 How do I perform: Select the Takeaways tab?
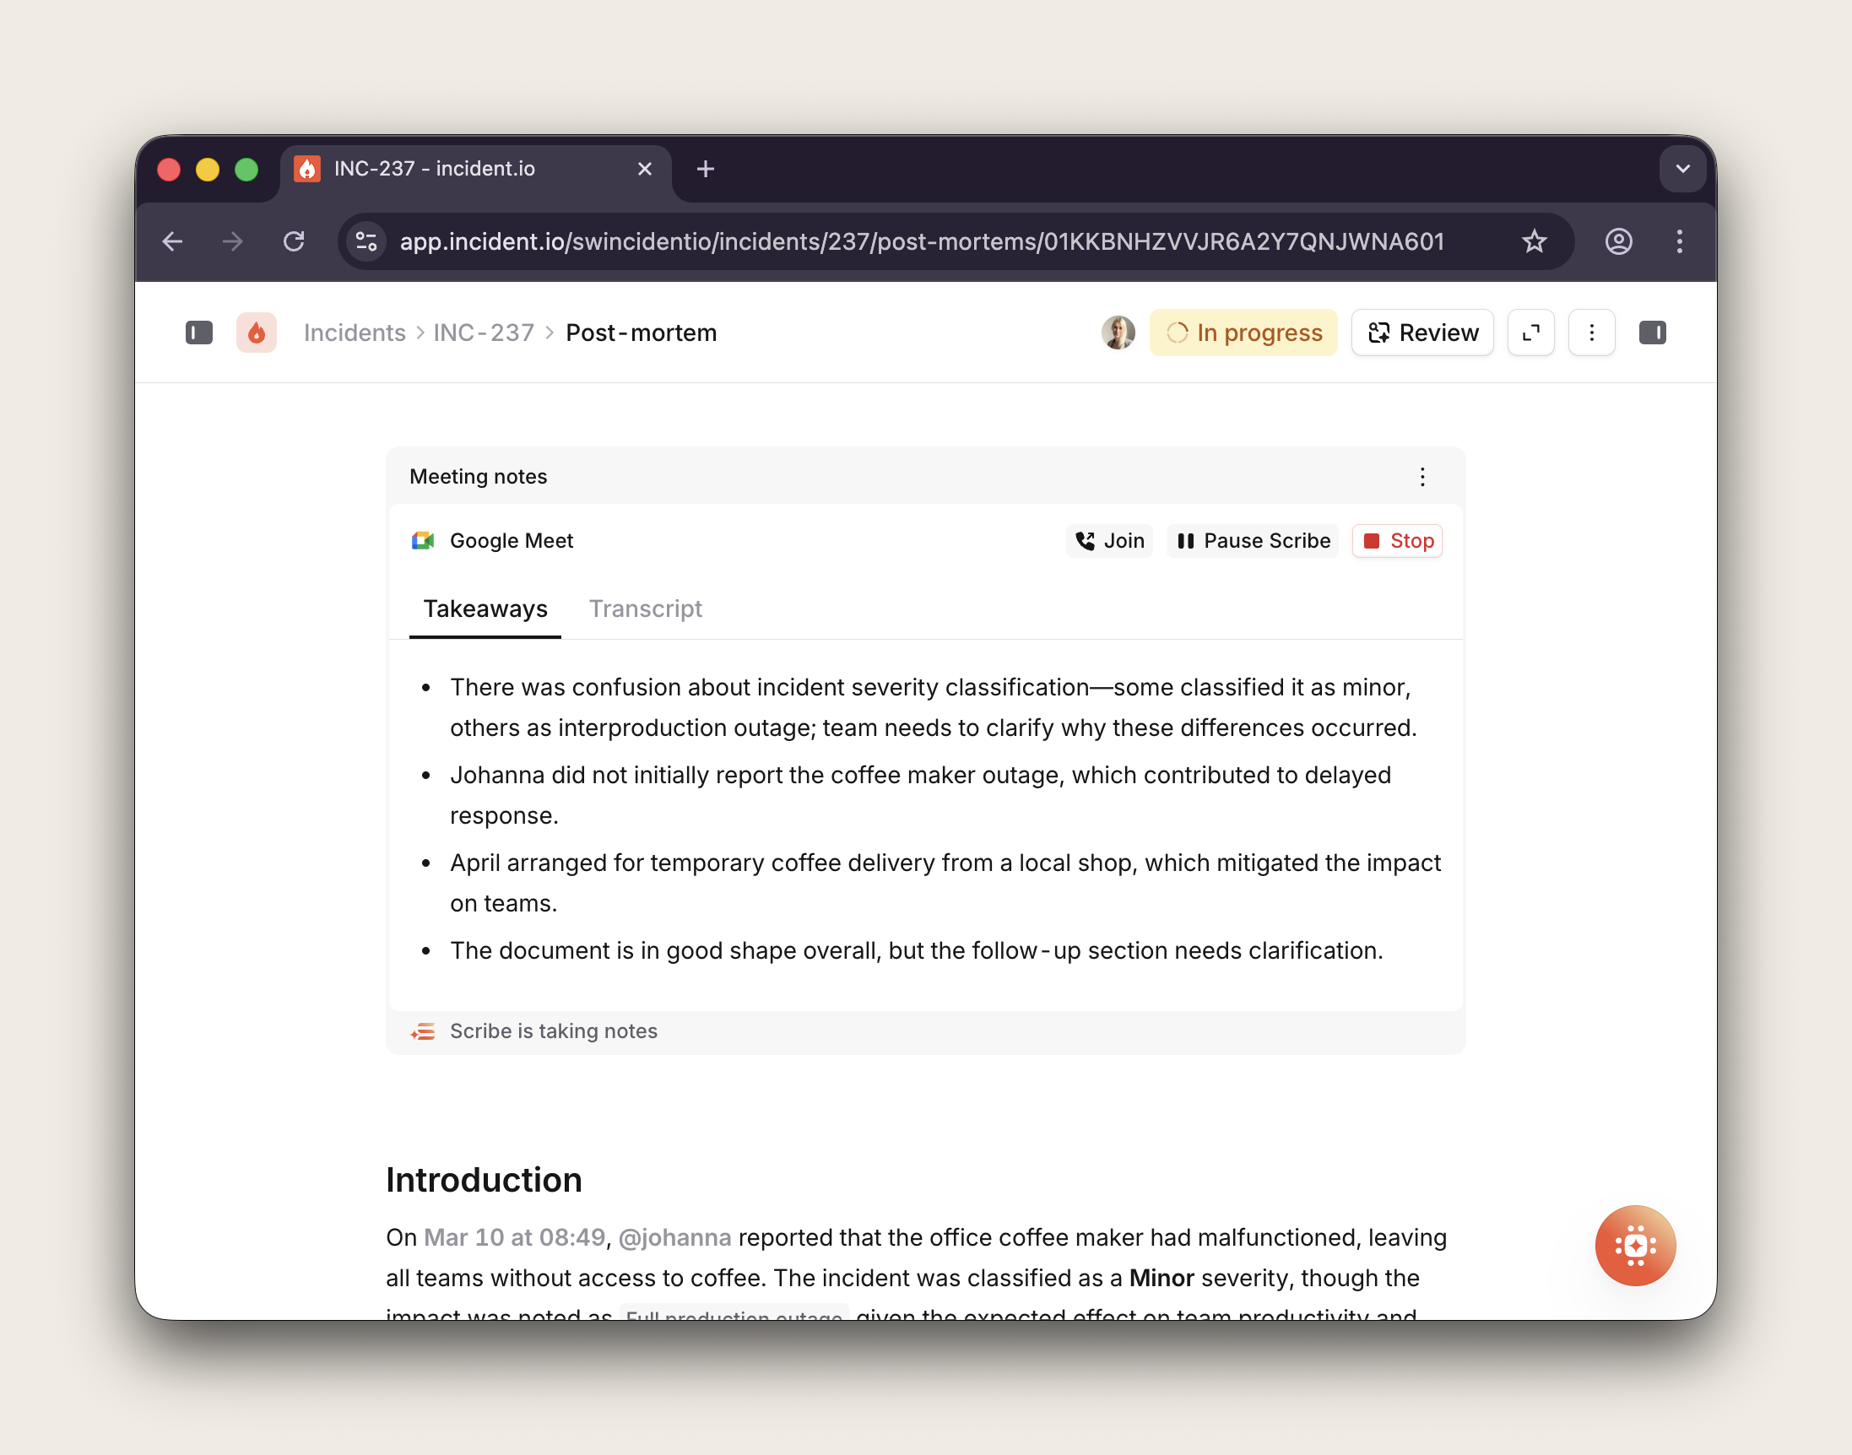pyautogui.click(x=485, y=609)
